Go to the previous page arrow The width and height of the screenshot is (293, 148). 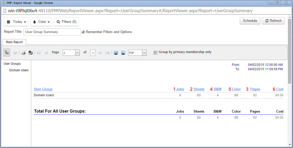[46, 53]
